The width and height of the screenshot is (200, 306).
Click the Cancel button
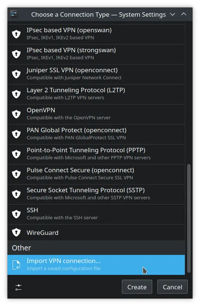[173, 287]
